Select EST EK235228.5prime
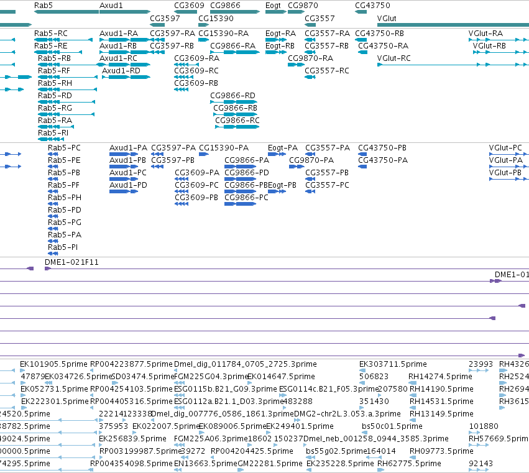Screen dimensions: 529x473 pos(340,464)
